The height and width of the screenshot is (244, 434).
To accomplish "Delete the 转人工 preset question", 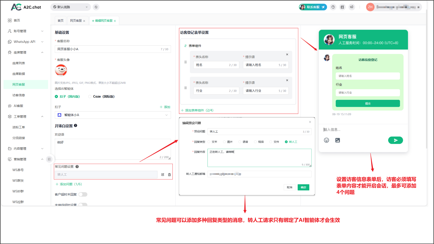I will (x=169, y=175).
